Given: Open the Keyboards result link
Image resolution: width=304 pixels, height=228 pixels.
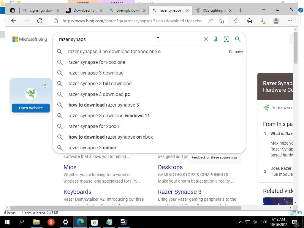Looking at the screenshot, I should point(77,192).
